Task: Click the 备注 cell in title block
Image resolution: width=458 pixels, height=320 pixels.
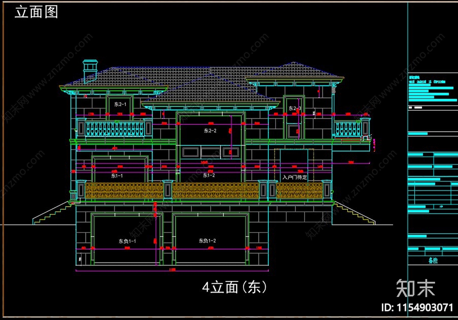Action: click(433, 260)
